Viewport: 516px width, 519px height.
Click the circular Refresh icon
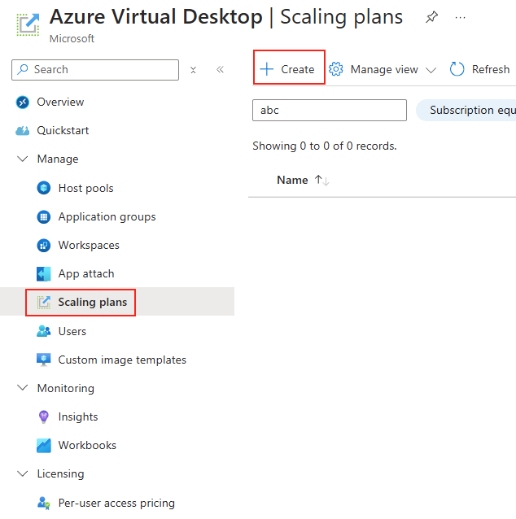coord(457,69)
